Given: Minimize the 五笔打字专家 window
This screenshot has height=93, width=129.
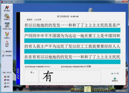Looking at the screenshot, I should [x=117, y=1].
